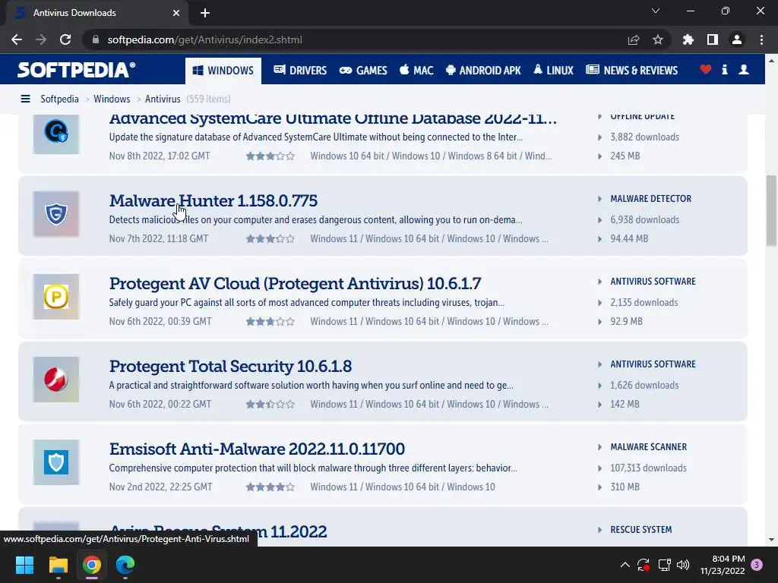Click the info icon in Softpedia header

point(724,70)
